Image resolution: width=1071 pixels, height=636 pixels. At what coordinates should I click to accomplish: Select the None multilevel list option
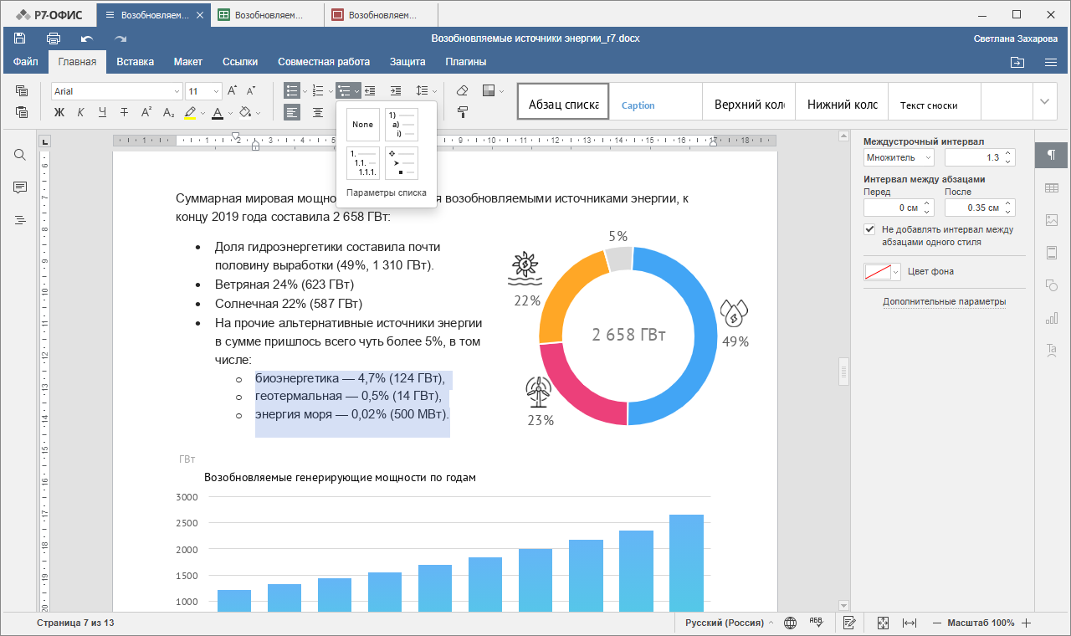click(363, 125)
